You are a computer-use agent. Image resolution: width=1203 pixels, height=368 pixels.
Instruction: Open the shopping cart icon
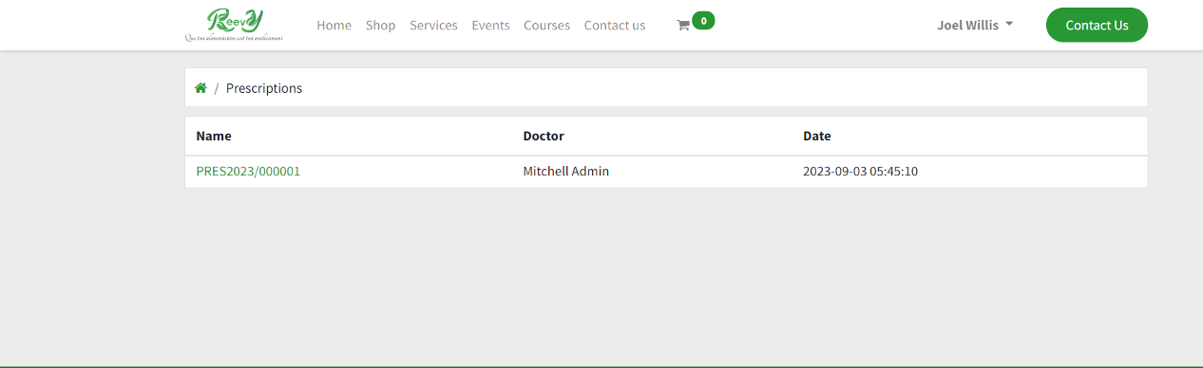(x=682, y=26)
